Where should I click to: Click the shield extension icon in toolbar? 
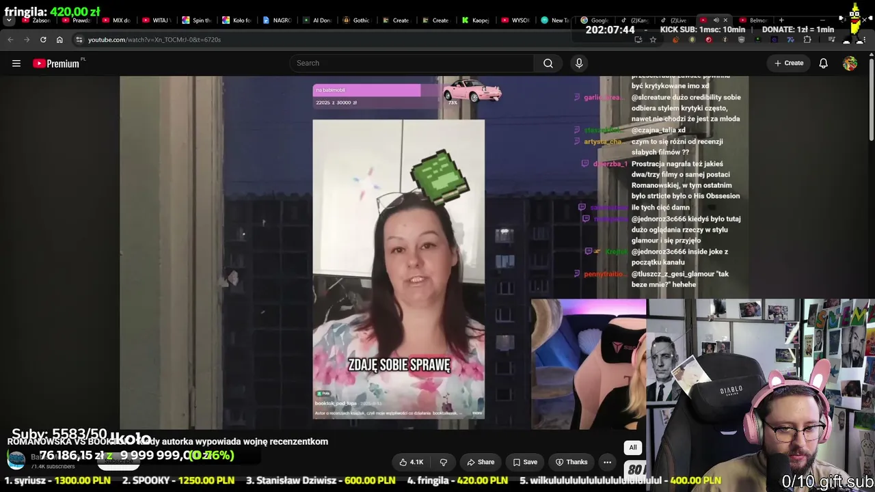pyautogui.click(x=742, y=40)
